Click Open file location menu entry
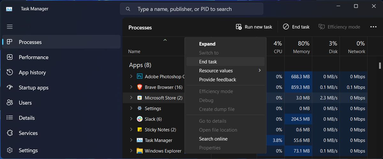The image size is (383, 159). tap(225, 130)
